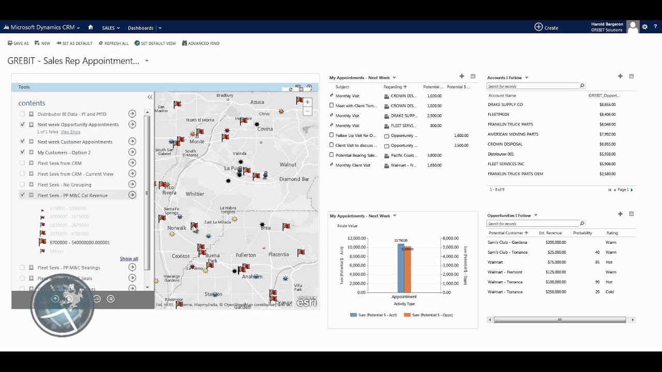Click Harold Bergeron's user avatar
The height and width of the screenshot is (372, 662).
(x=633, y=27)
